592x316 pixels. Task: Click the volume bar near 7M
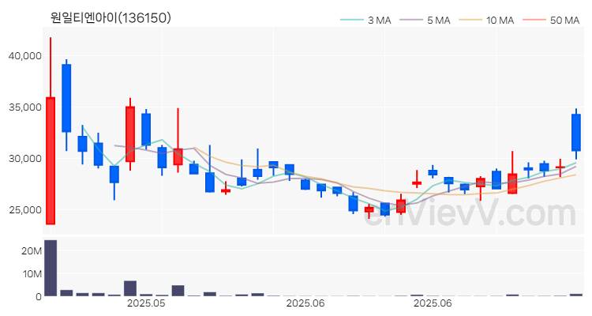[130, 288]
